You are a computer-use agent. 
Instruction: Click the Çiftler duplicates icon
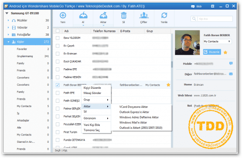(x=144, y=15)
